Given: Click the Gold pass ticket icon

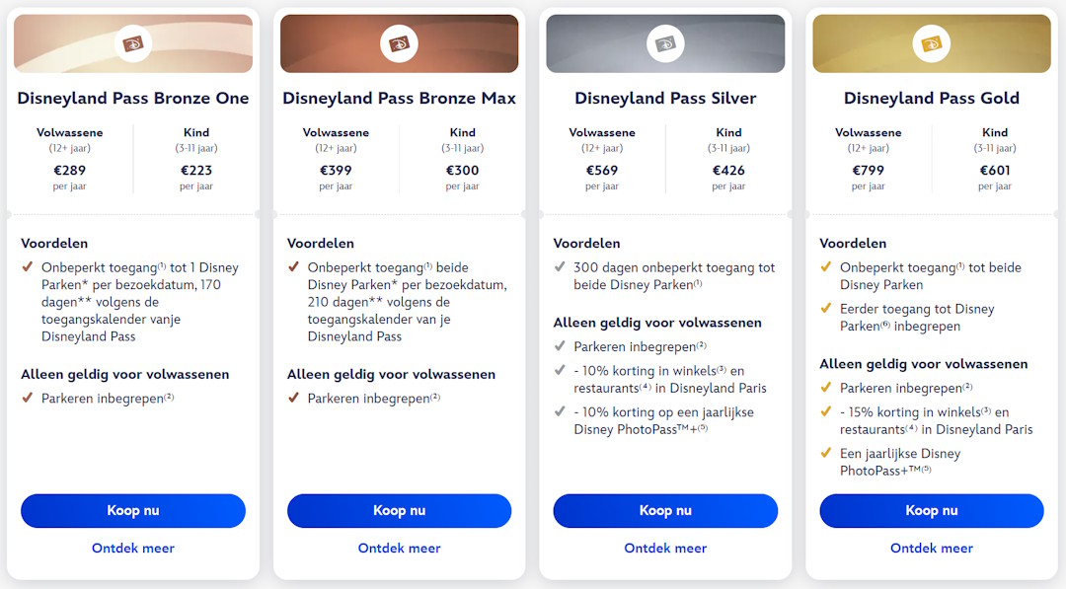Looking at the screenshot, I should click(x=932, y=43).
